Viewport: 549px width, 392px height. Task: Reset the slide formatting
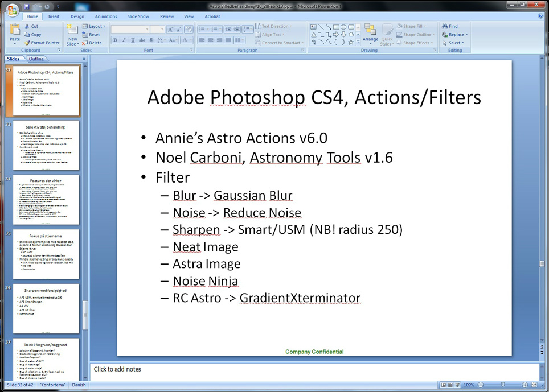pos(91,35)
